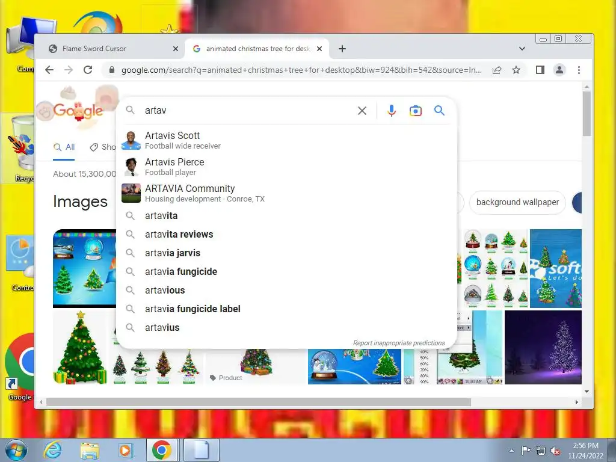Screen dimensions: 616x462
Task: Click the Chrome taskbar button
Action: (162, 450)
